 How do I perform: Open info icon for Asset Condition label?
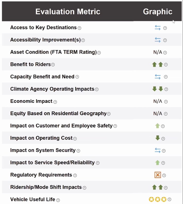click(99, 53)
